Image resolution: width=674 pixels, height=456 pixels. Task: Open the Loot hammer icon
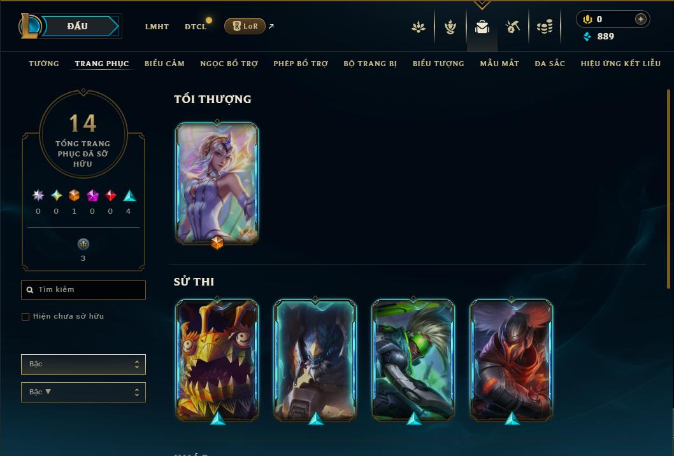[x=513, y=27]
